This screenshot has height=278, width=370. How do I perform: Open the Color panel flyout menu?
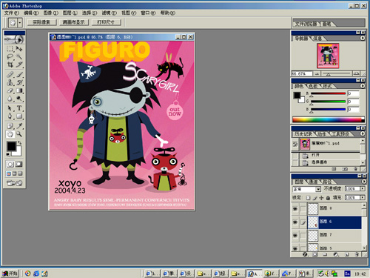pyautogui.click(x=363, y=86)
